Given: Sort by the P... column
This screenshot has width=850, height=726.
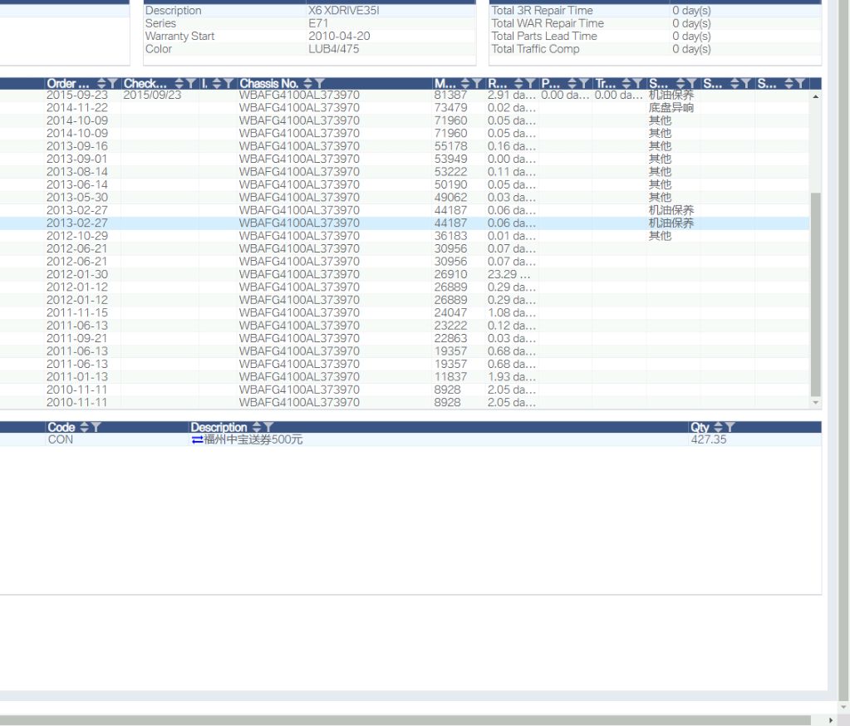Looking at the screenshot, I should [x=572, y=83].
